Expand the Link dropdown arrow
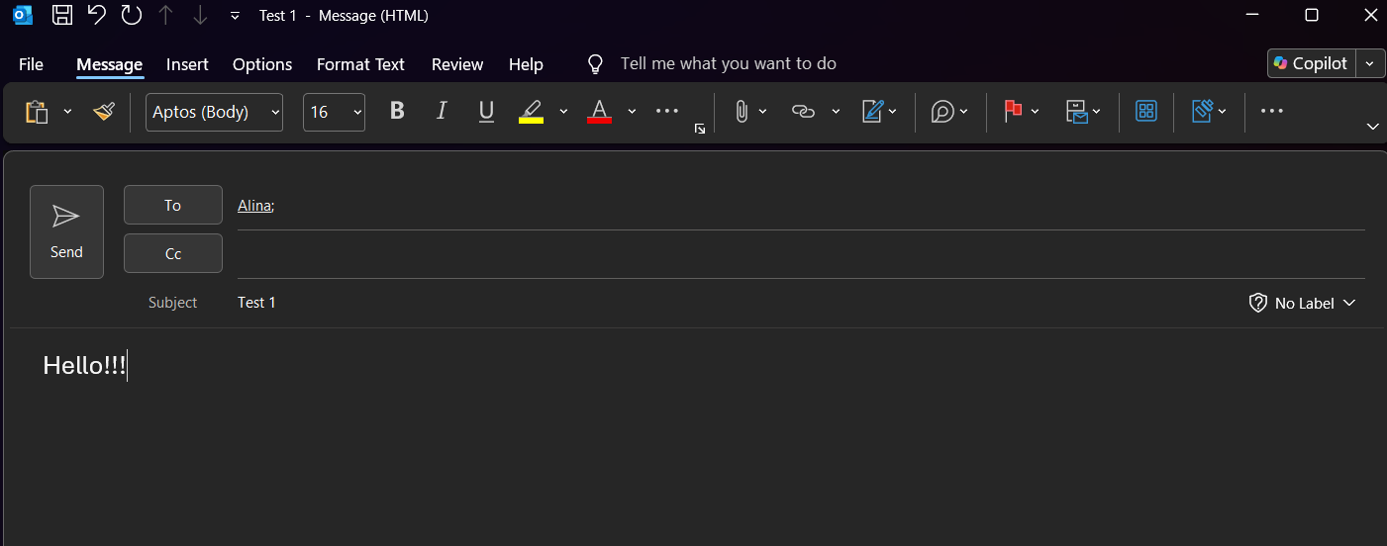1387x546 pixels. click(836, 112)
